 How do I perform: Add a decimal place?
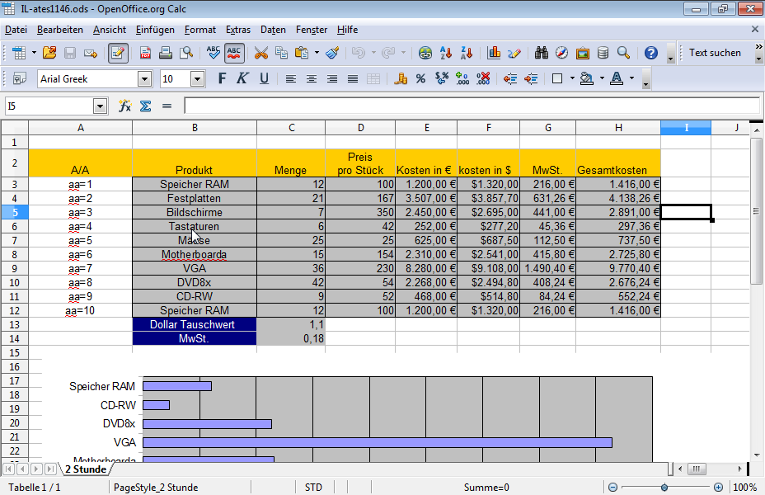tap(462, 78)
